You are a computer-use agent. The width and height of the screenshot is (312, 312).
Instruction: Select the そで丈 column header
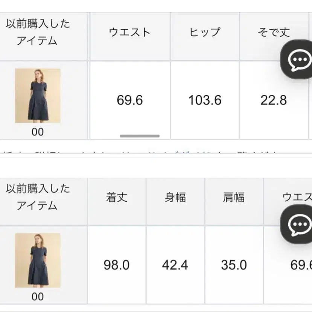[x=274, y=33]
